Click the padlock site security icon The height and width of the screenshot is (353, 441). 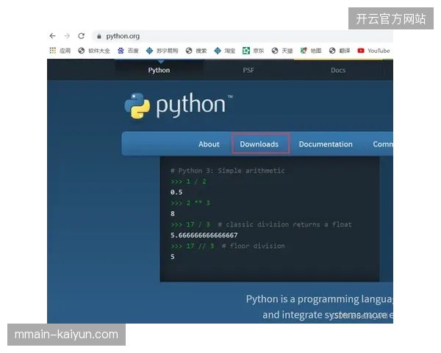(99, 36)
